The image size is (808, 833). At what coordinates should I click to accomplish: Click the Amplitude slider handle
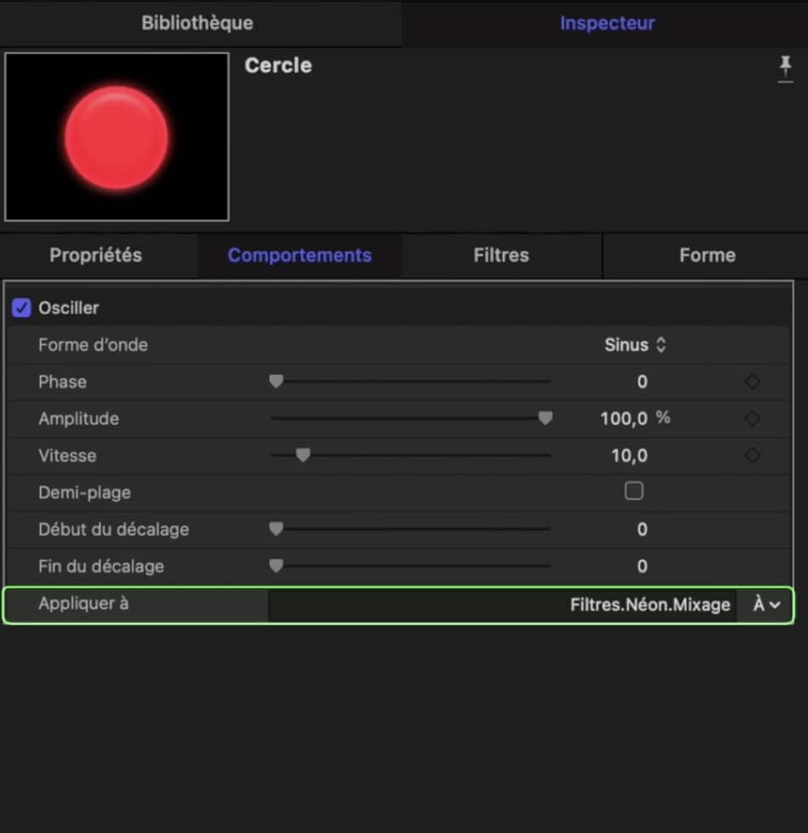click(545, 417)
